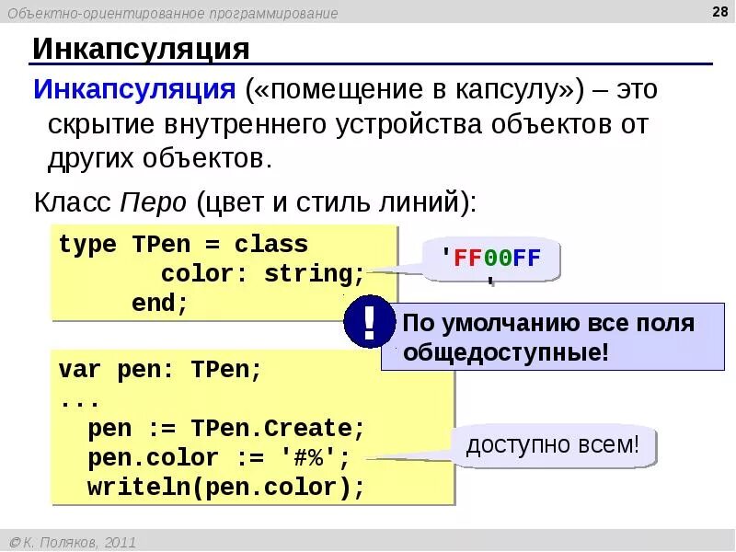Click the text "других объектов."
The width and height of the screenshot is (736, 552).
tap(160, 159)
